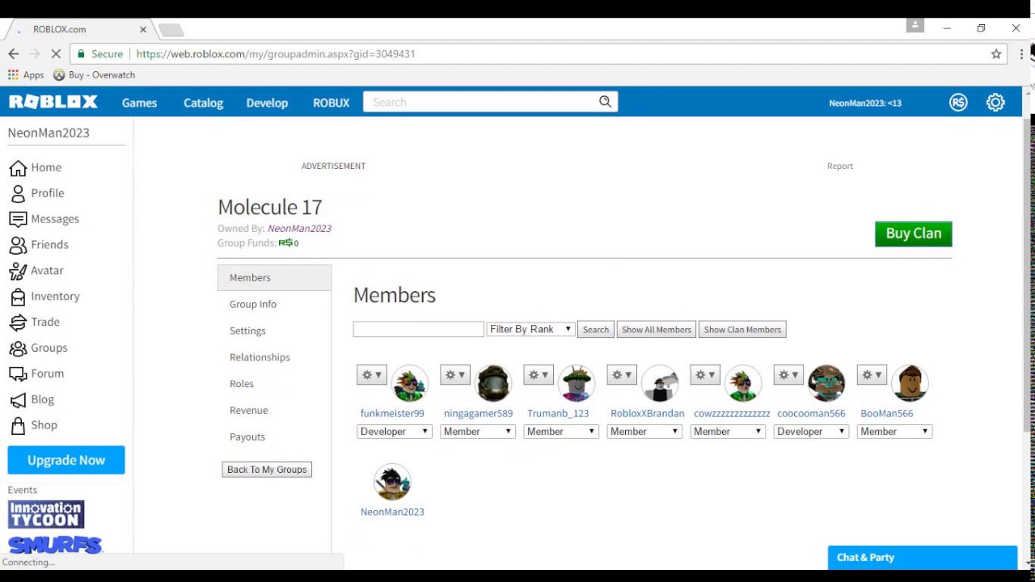
Task: Stop loading the page
Action: (x=56, y=54)
